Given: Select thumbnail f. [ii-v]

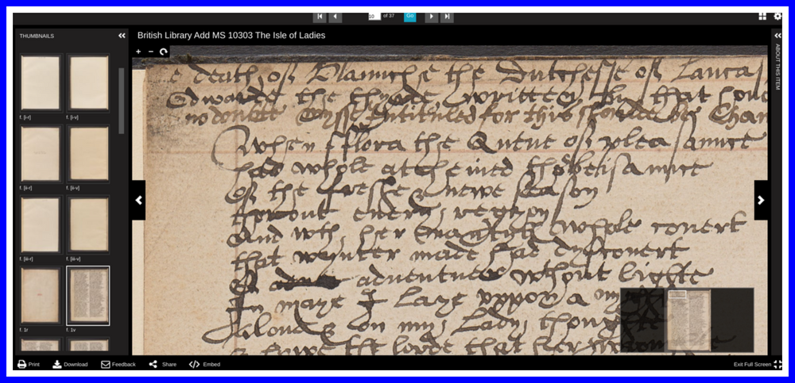Looking at the screenshot, I should 88,153.
